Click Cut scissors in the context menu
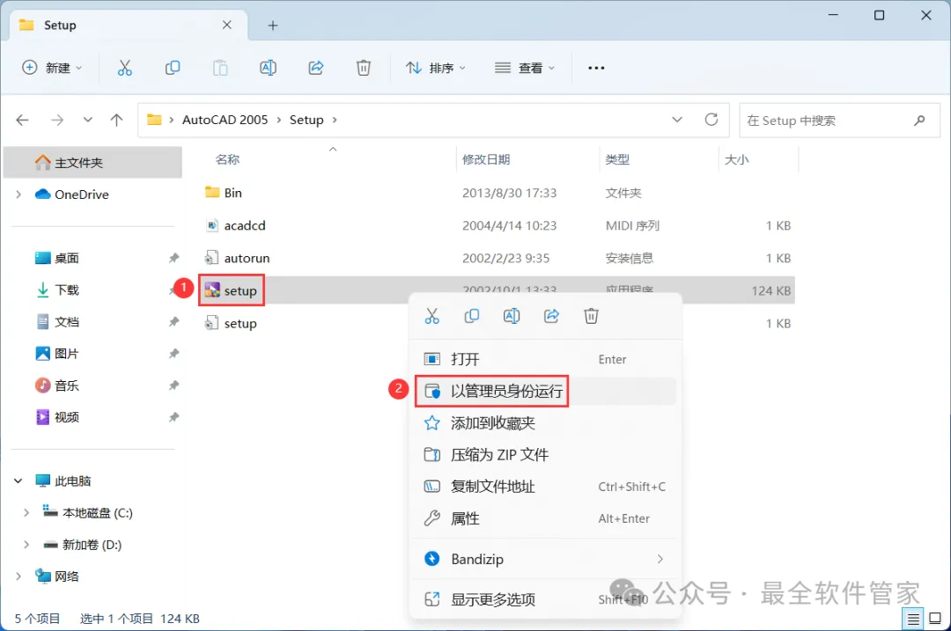 pos(431,316)
